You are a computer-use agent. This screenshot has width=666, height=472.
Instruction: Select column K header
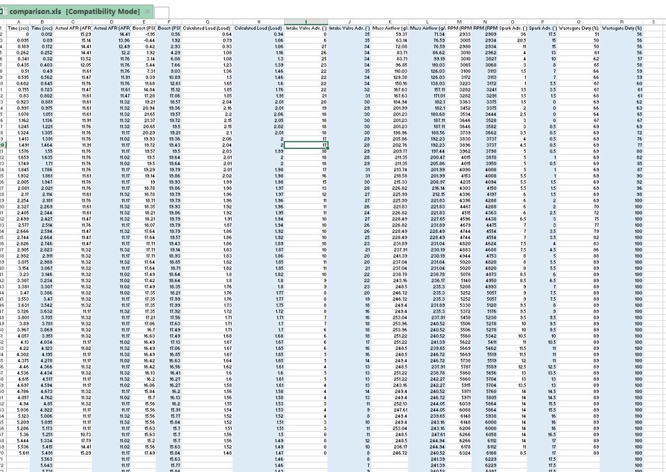pyautogui.click(x=390, y=21)
